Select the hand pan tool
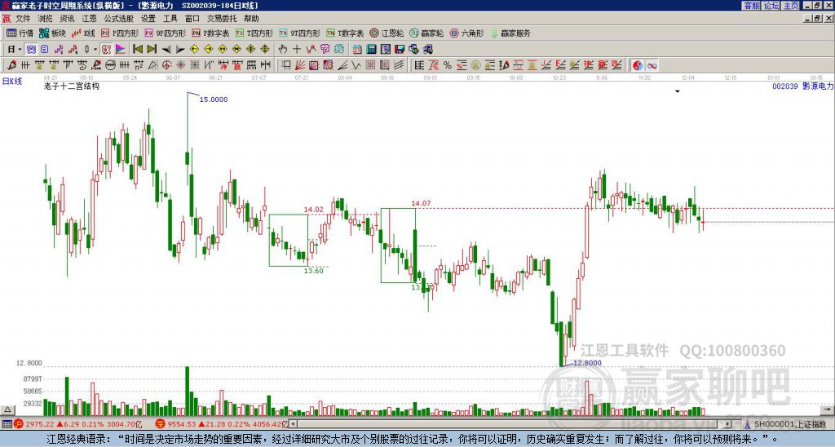 (282, 49)
